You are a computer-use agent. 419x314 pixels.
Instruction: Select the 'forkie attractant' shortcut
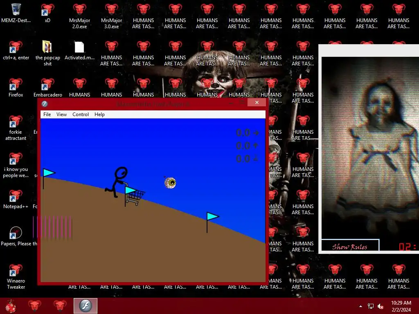tap(16, 128)
